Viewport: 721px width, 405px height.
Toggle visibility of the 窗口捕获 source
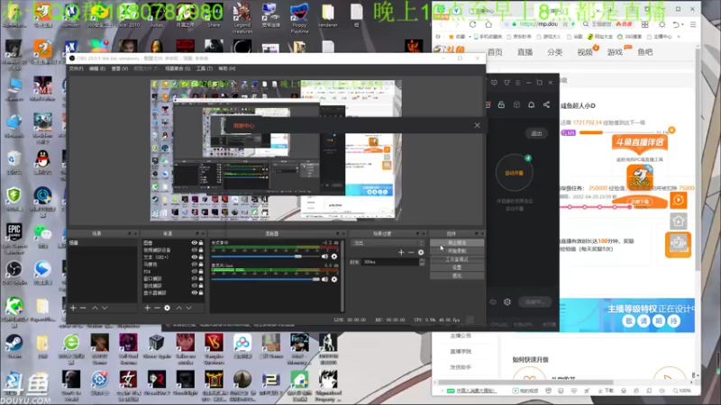[195, 278]
